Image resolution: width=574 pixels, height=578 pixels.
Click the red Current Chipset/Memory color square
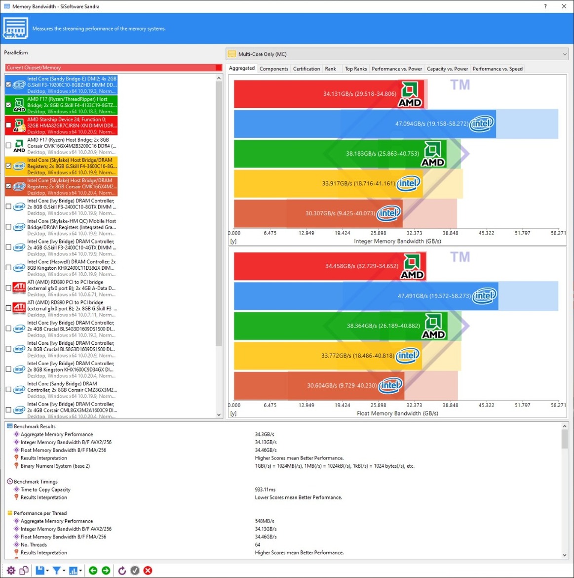(x=219, y=68)
